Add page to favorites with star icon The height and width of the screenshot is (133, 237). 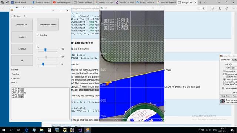pyautogui.click(x=204, y=8)
